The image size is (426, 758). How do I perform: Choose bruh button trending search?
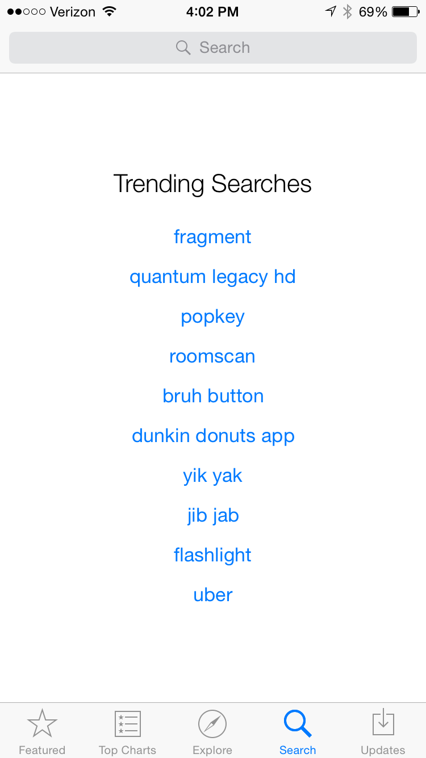pos(213,396)
